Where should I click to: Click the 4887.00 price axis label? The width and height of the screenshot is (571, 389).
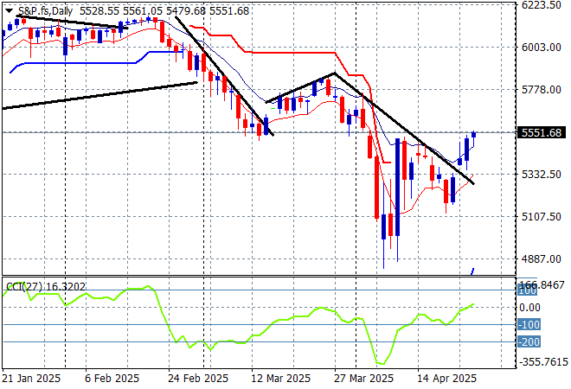542,258
